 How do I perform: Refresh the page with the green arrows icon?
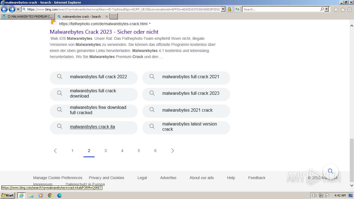(237, 9)
